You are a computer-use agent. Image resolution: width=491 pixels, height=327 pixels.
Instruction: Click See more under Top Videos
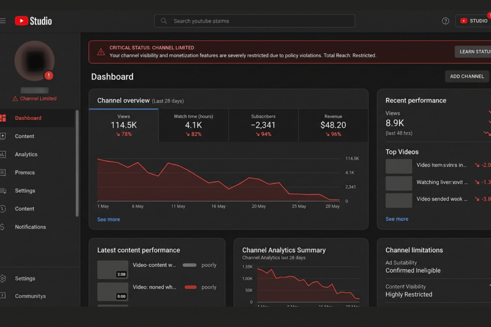[x=396, y=219]
